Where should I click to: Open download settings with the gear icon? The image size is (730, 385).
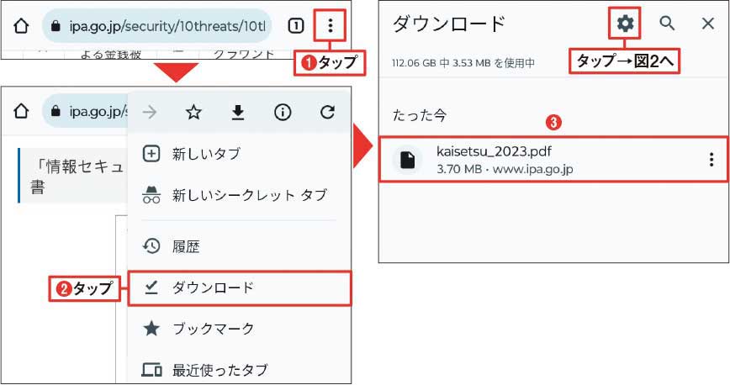coord(625,23)
